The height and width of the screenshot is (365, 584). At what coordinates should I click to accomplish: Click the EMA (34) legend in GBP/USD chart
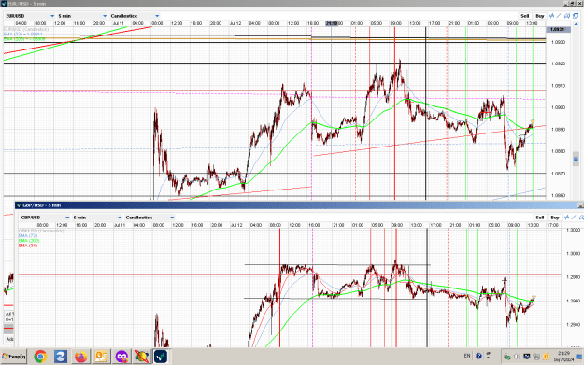pyautogui.click(x=28, y=246)
